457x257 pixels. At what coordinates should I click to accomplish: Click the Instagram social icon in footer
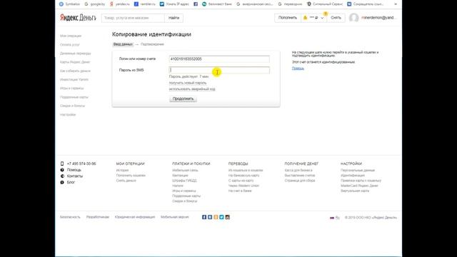pyautogui.click(x=228, y=217)
